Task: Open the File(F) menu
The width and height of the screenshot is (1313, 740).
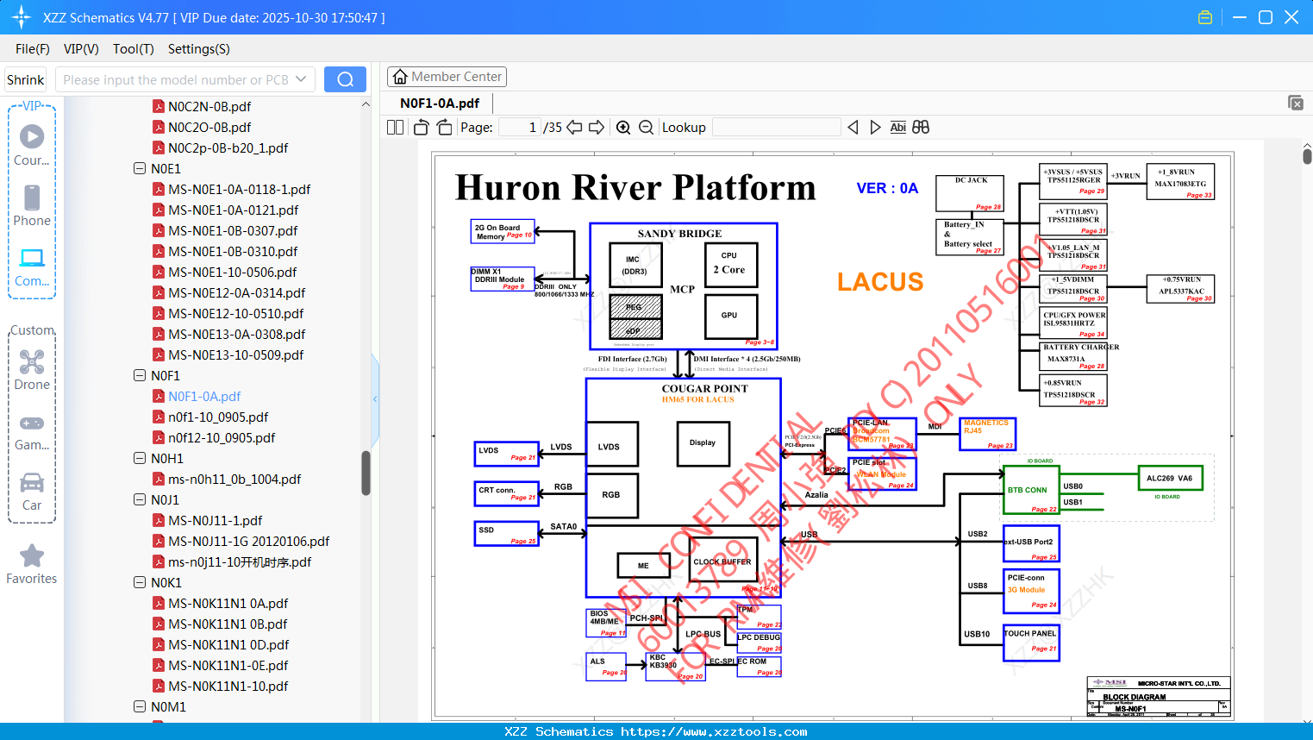Action: [x=33, y=49]
